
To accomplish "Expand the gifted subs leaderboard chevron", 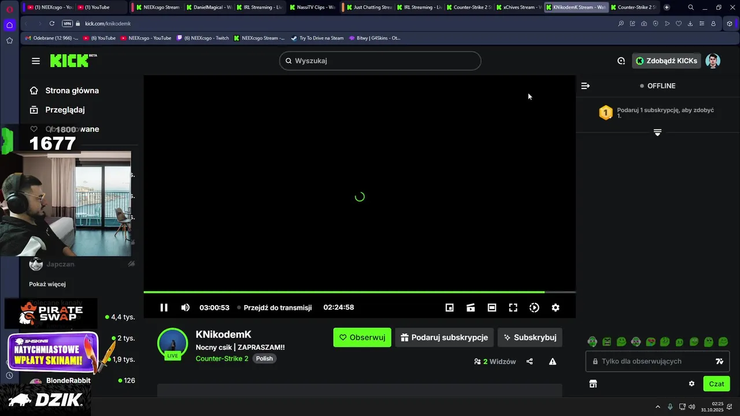I will 657,132.
